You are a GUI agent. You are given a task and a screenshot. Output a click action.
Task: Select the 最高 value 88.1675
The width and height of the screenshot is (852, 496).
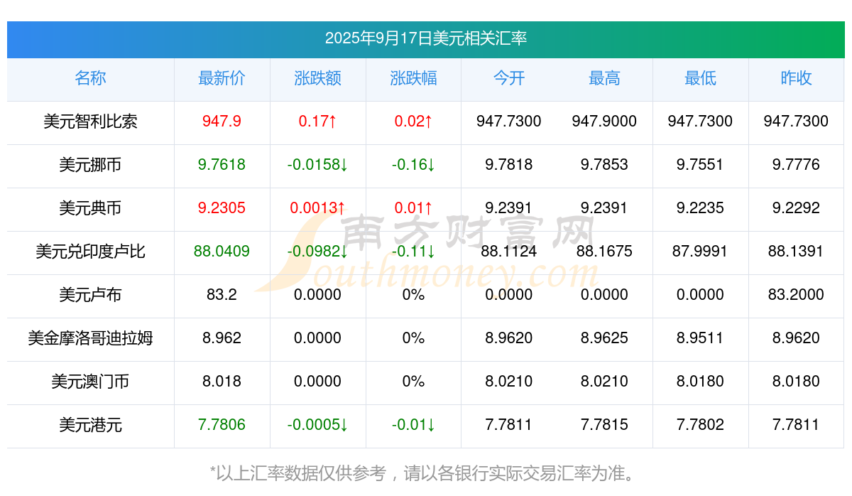coord(604,252)
